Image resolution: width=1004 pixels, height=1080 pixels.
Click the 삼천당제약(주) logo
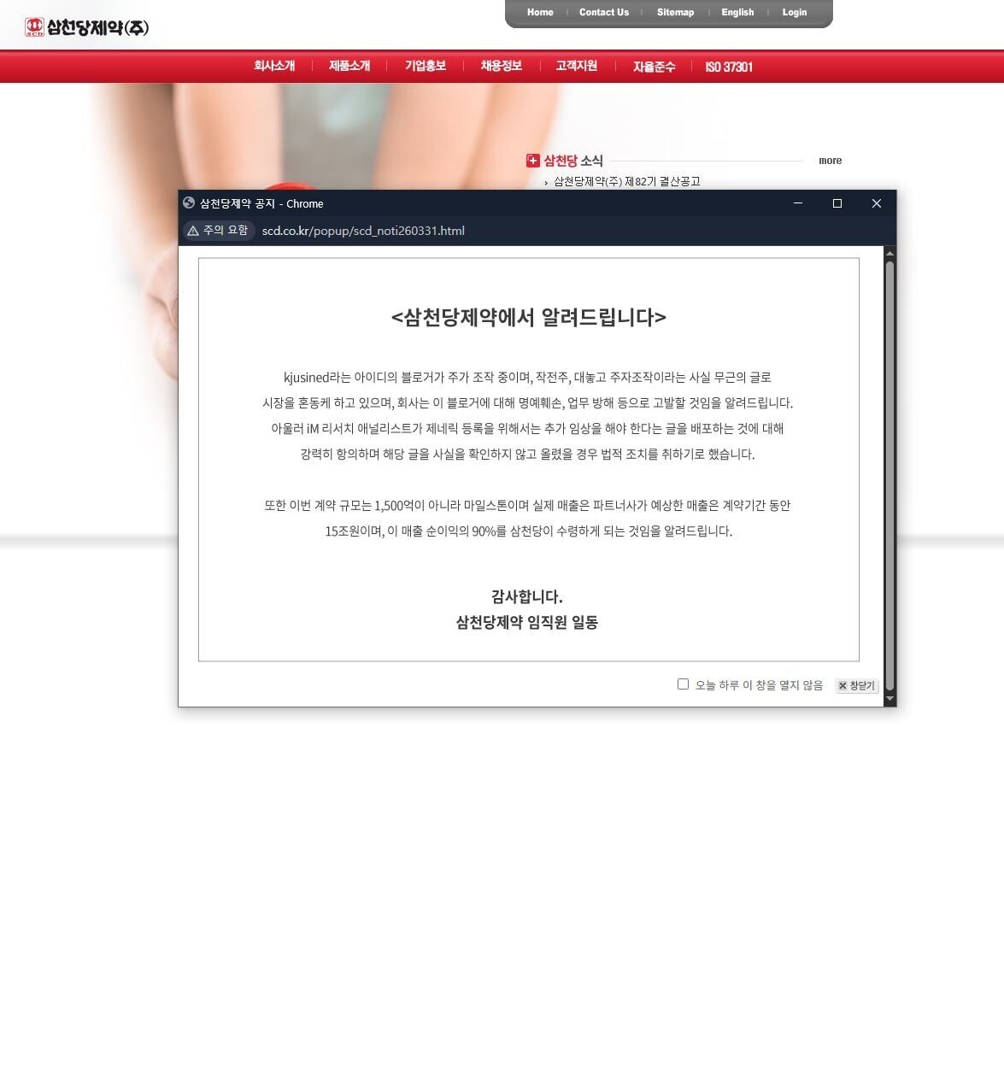(86, 27)
